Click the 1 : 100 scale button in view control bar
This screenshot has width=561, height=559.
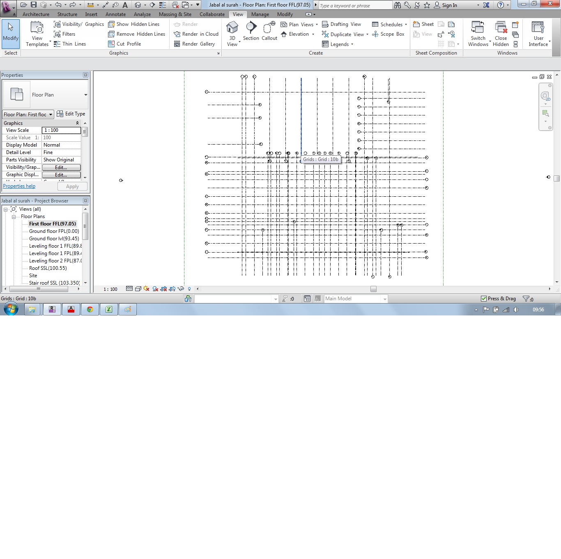click(x=110, y=289)
